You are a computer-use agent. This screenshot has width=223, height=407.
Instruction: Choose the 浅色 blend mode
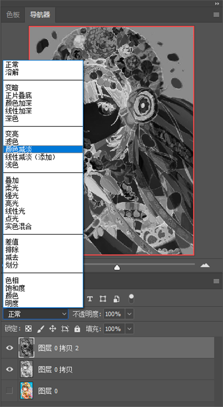[x=43, y=165]
